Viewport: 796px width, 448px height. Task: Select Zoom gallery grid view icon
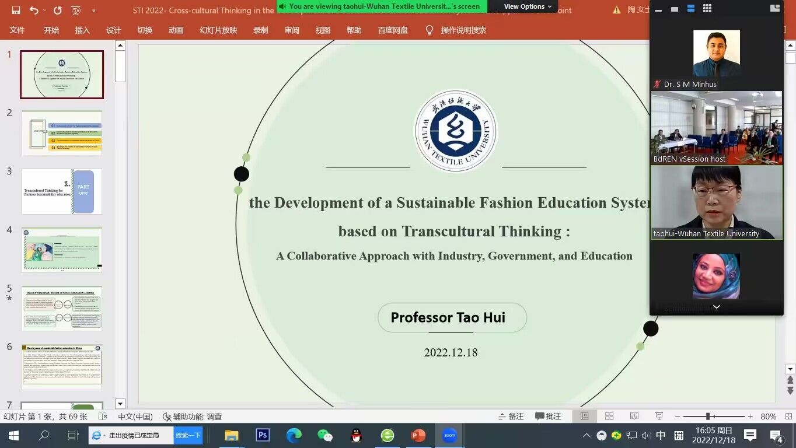tap(707, 8)
